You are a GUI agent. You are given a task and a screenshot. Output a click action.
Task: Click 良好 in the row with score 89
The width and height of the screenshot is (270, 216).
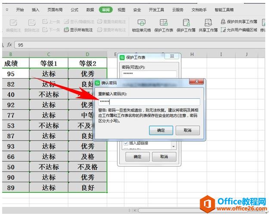point(87,188)
